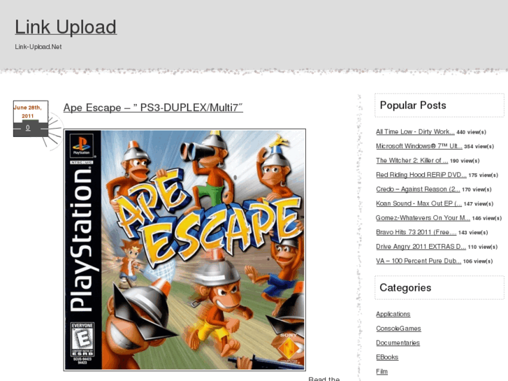This screenshot has height=381, width=508.
Task: Open the comment count under June 28th
Action: coord(28,128)
